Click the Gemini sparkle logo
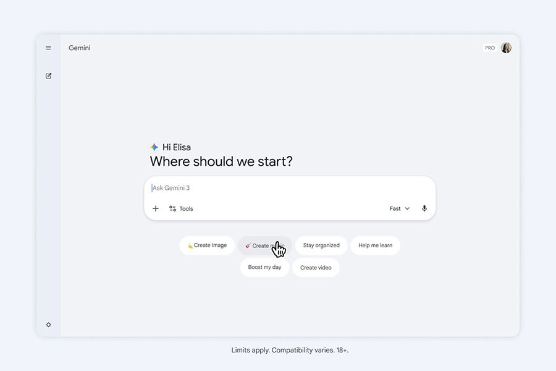556x371 pixels. 154,147
